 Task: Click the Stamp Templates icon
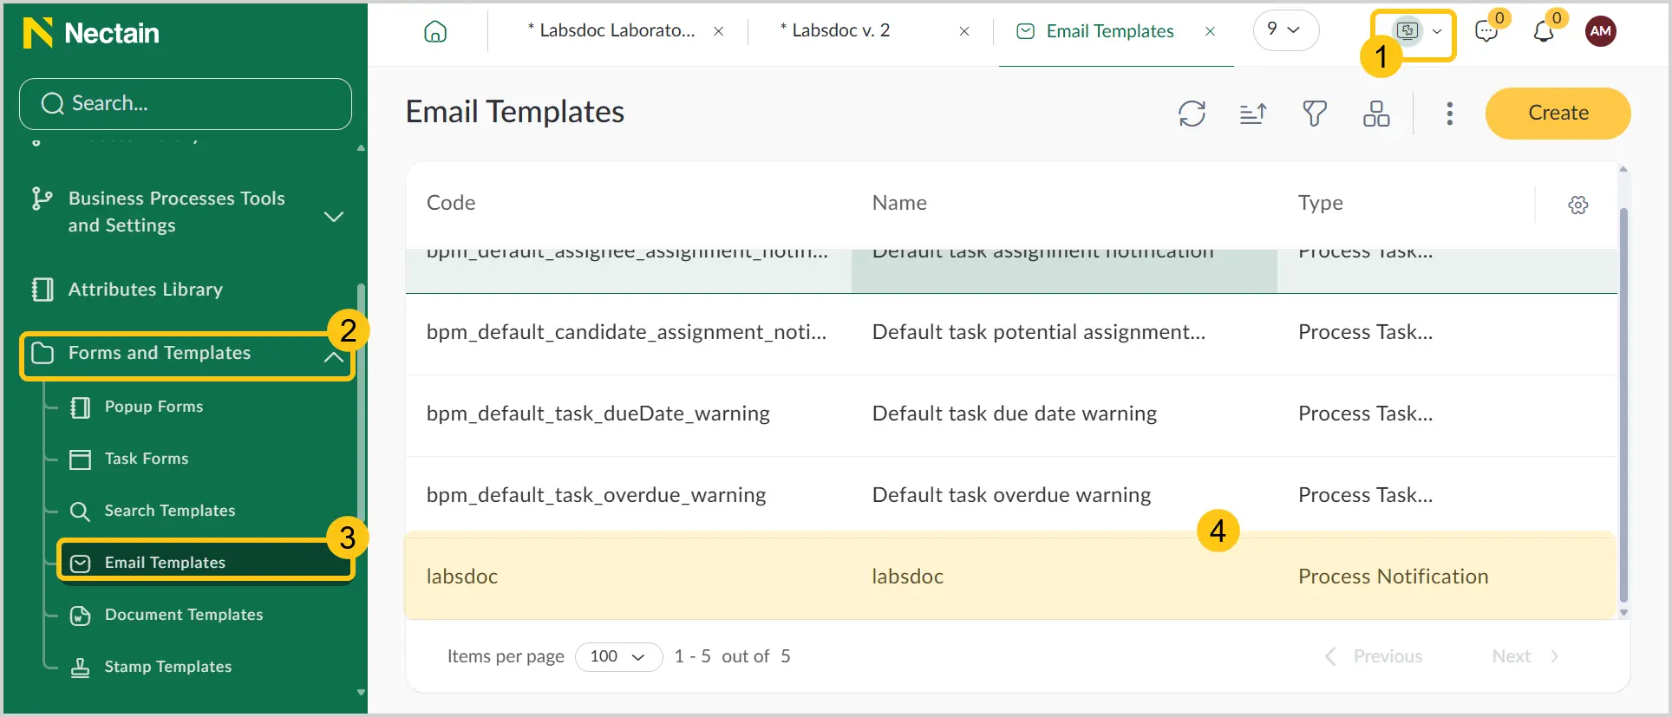click(80, 668)
